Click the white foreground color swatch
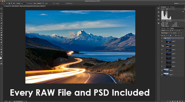Viewport: 185px width, 102px height. click(1, 58)
